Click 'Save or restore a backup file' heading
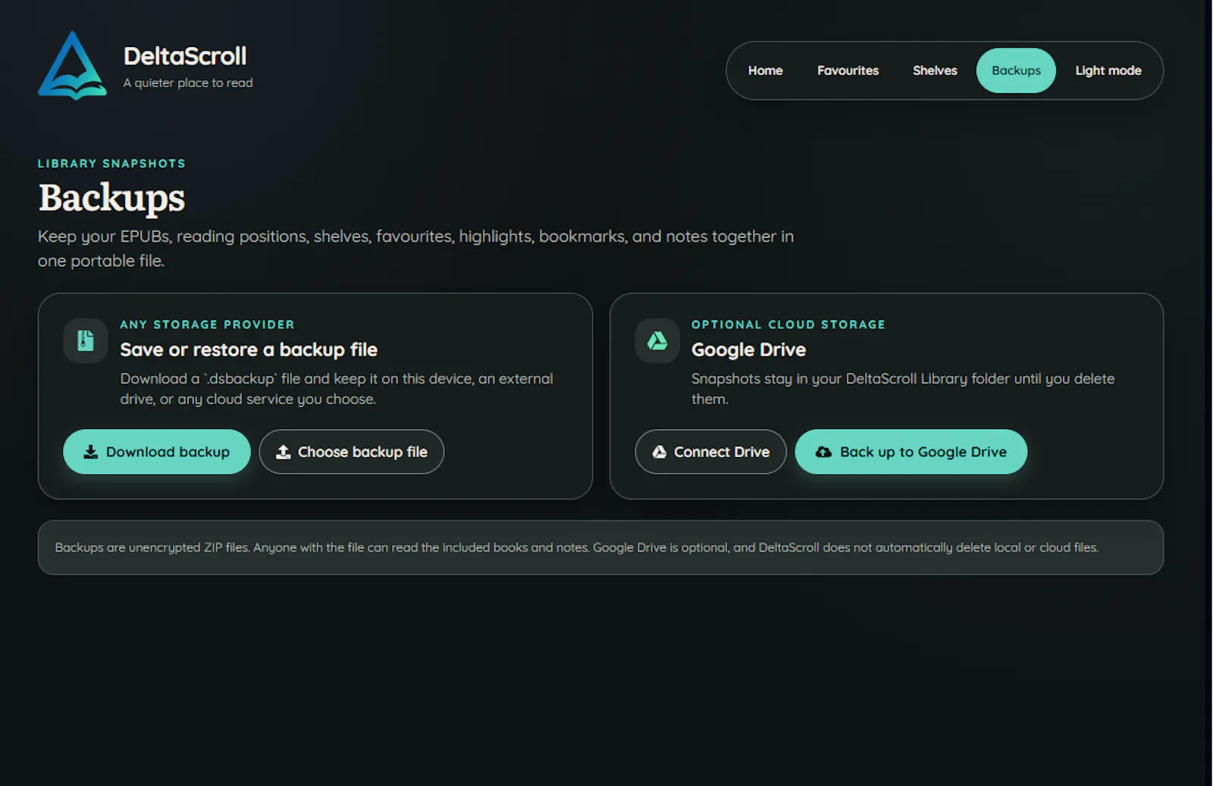 pyautogui.click(x=249, y=349)
